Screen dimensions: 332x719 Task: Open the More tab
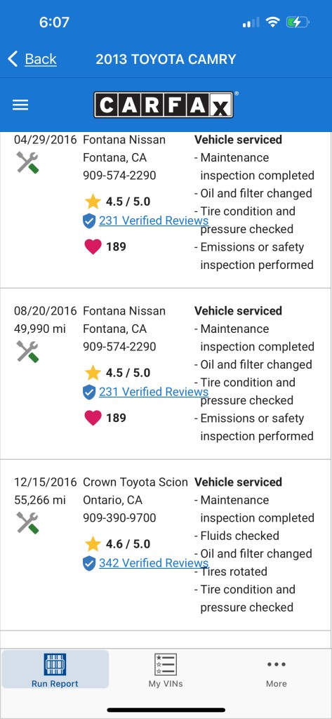tap(276, 669)
